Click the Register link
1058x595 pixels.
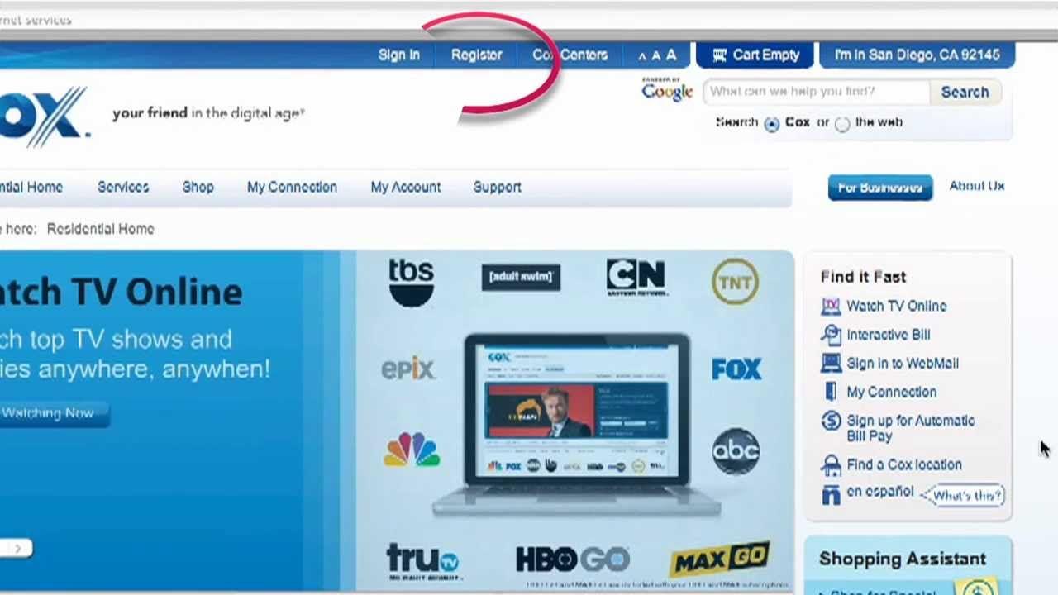tap(476, 55)
